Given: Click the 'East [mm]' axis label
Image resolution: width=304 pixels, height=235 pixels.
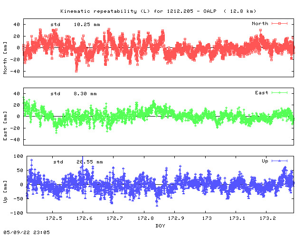Looking at the screenshot, I should [x=5, y=126].
